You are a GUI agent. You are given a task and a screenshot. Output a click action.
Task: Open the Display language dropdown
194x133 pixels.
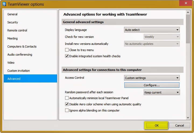(152, 30)
